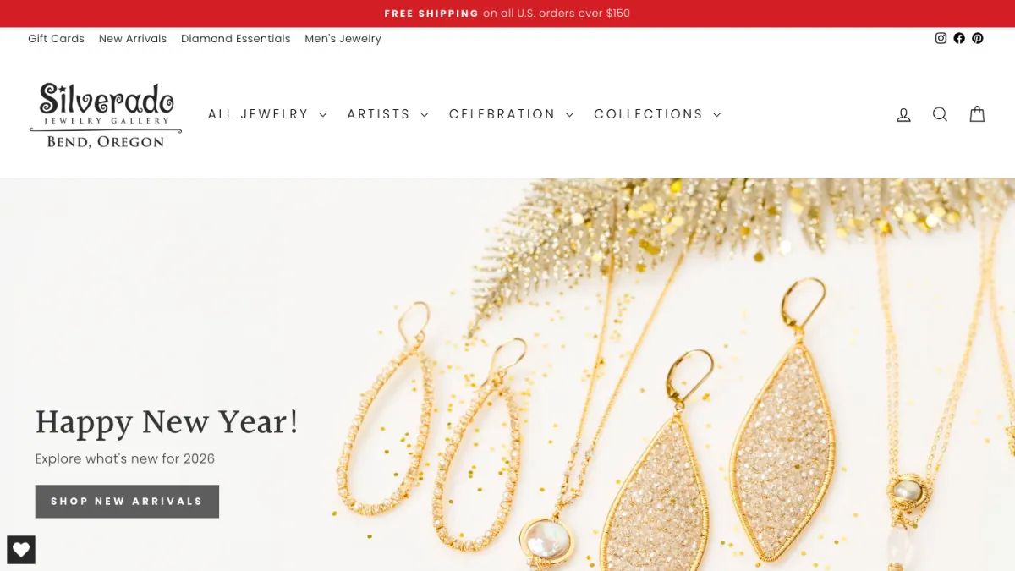Open the heart wishlist icon

21,550
